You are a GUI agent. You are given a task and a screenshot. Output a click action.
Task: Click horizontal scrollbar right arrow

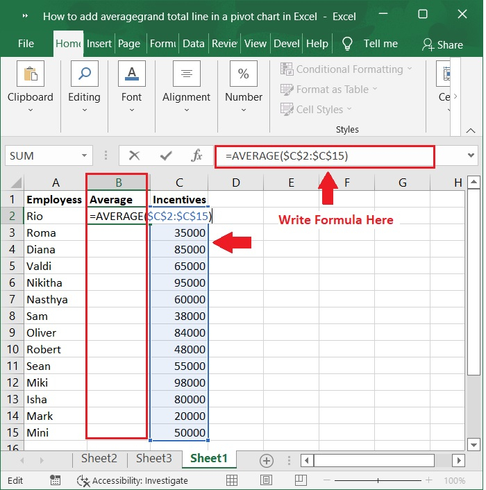[458, 460]
